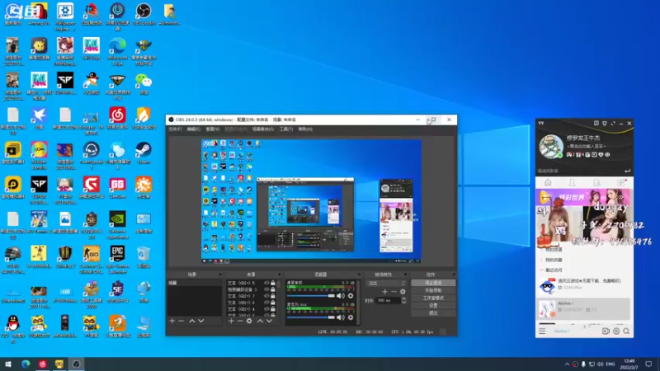Select the Steam desktop icon
Viewport: 660px width, 371px height.
[x=144, y=153]
